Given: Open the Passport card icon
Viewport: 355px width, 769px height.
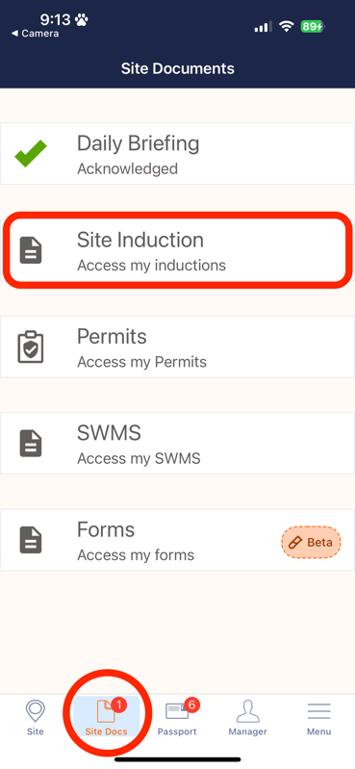Looking at the screenshot, I should point(176,711).
